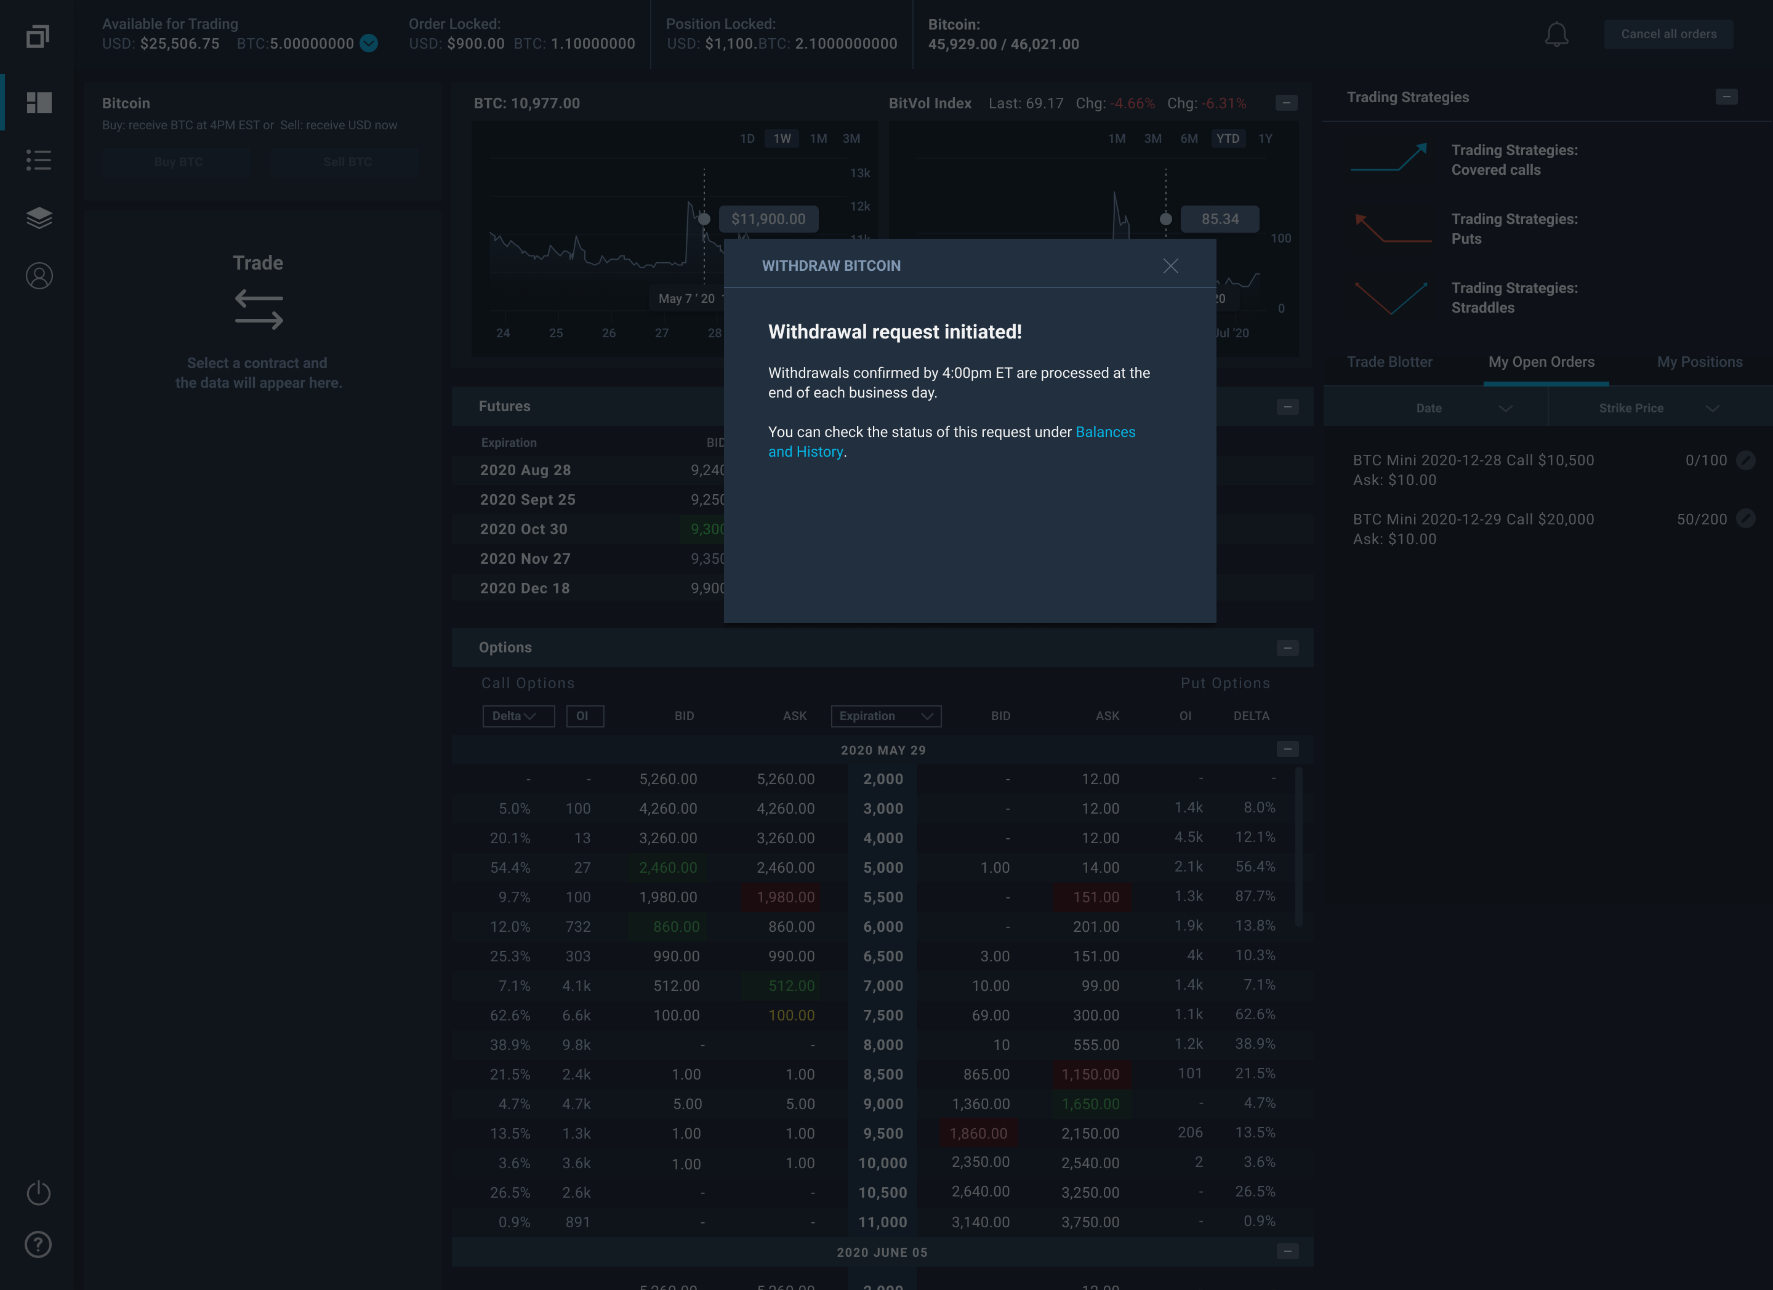Screen dimensions: 1773x1290
Task: Switch to My Positions tab
Action: (1700, 362)
